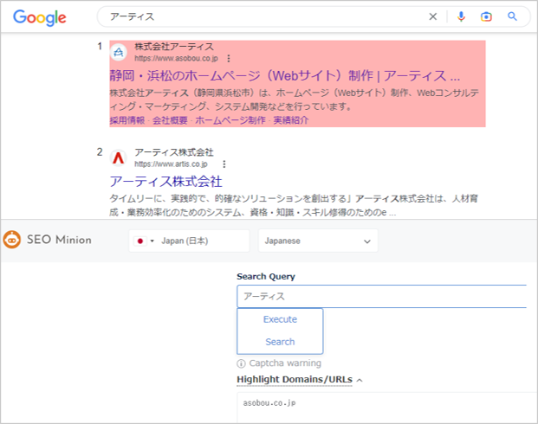Open more options for asobou.co.jp result

pos(229,59)
